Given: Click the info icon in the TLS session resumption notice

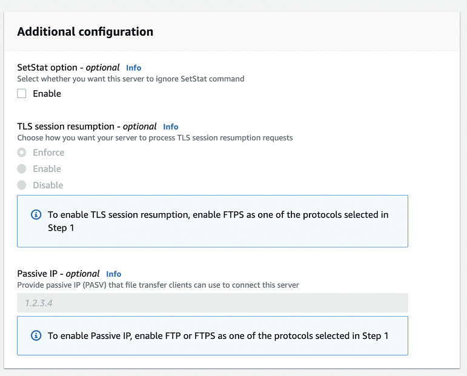Looking at the screenshot, I should (x=36, y=215).
